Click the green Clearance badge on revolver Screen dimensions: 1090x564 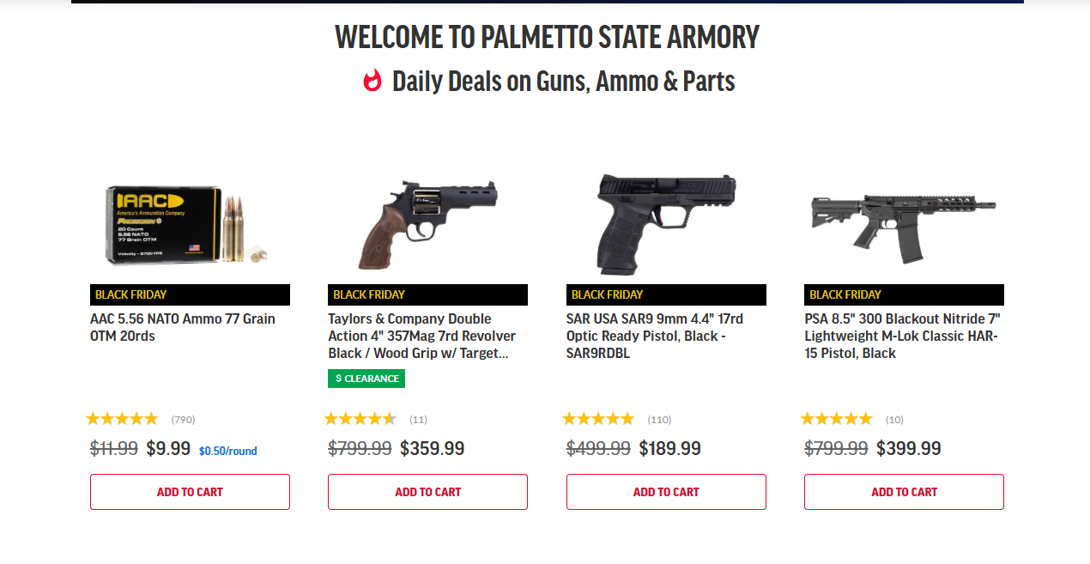[366, 379]
